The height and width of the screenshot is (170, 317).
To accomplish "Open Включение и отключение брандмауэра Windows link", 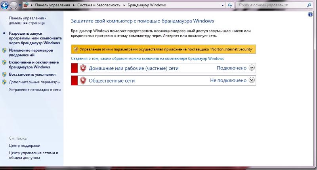I will tap(34, 65).
